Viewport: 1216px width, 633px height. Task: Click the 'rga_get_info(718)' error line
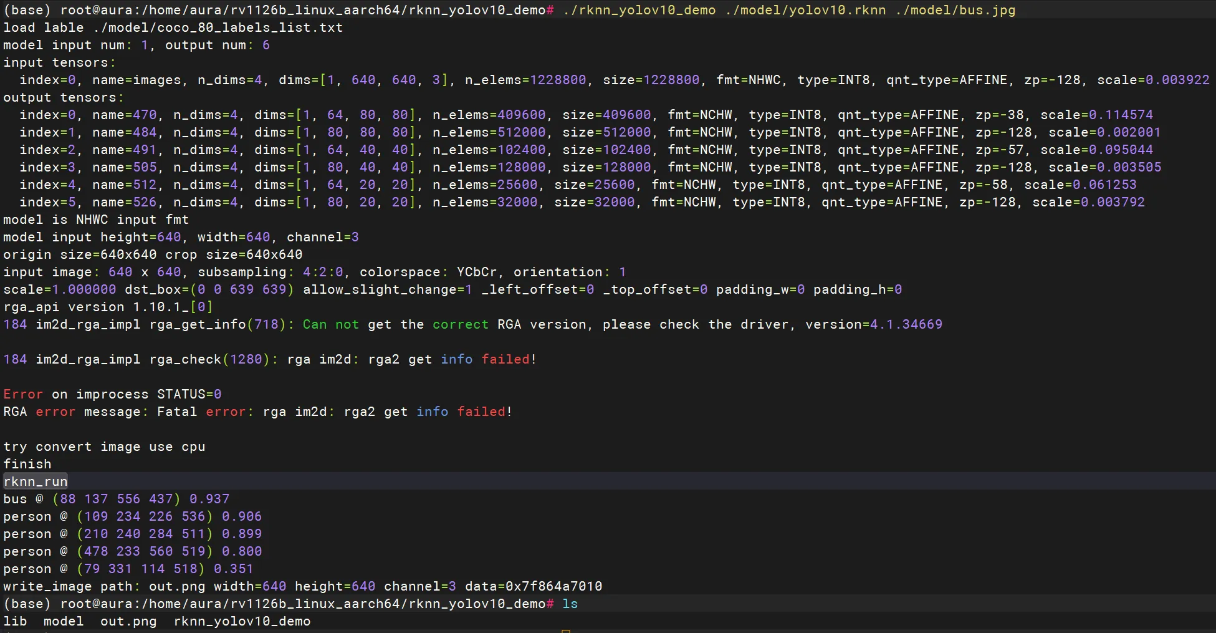[473, 324]
